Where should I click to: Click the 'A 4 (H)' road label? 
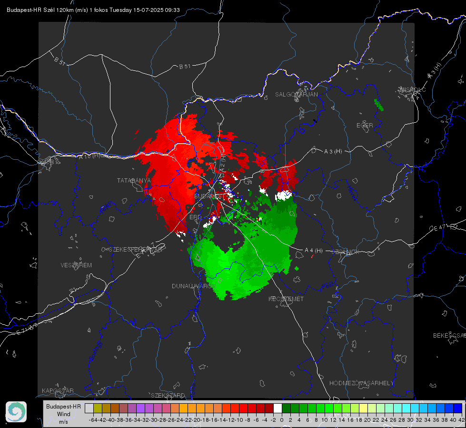(x=314, y=251)
